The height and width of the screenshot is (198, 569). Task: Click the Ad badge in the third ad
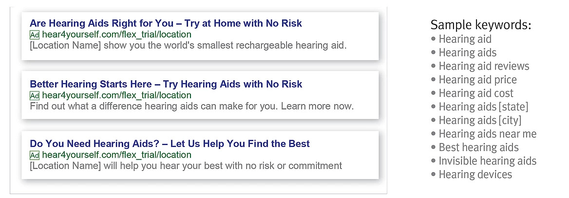35,155
